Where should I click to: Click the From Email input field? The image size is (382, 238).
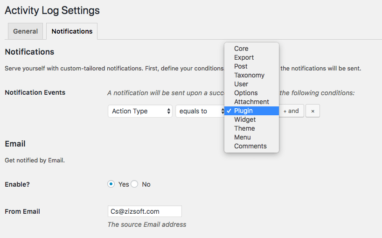[145, 211]
